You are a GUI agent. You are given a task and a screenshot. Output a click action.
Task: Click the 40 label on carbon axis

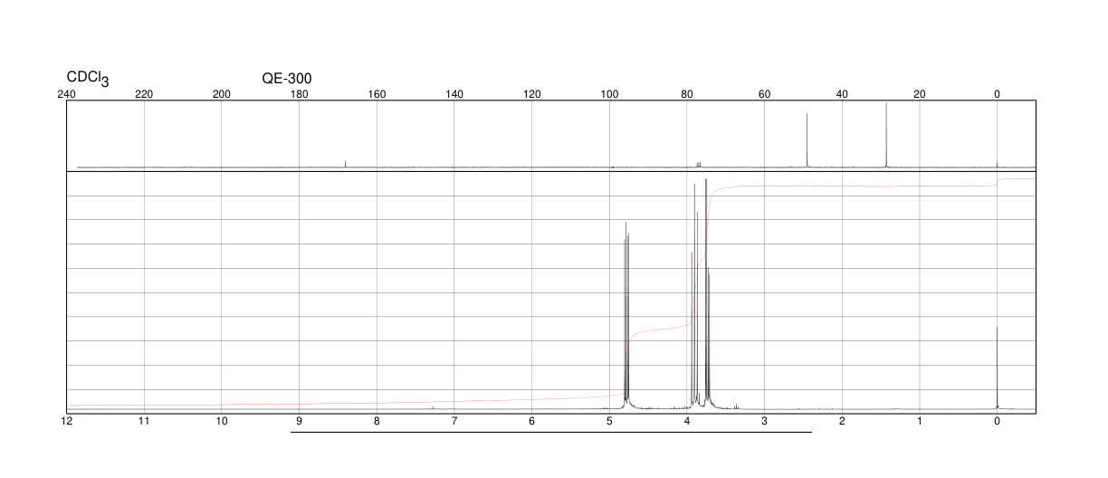842,94
